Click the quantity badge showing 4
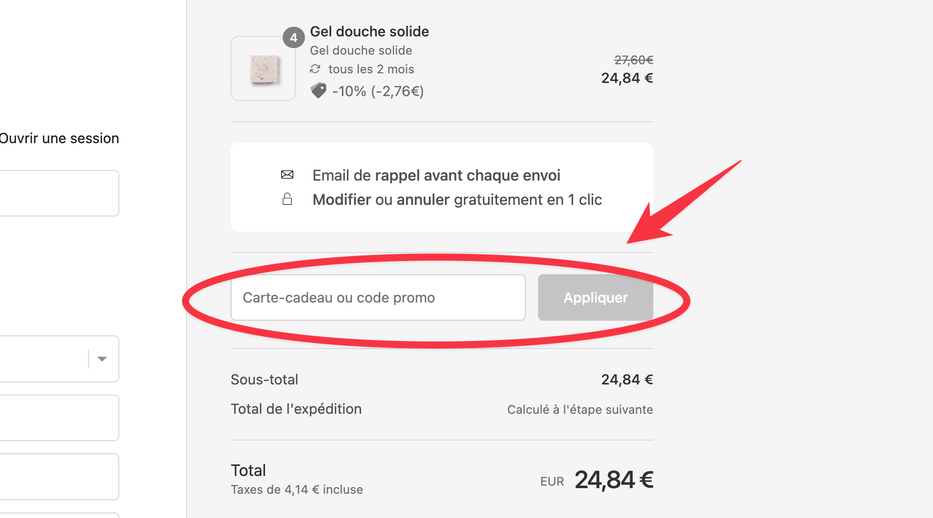933x518 pixels. [293, 37]
